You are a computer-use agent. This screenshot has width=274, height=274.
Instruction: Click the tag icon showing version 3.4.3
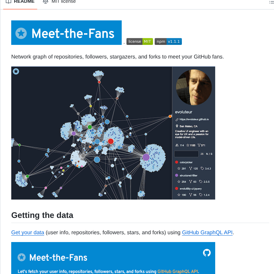(x=202, y=168)
